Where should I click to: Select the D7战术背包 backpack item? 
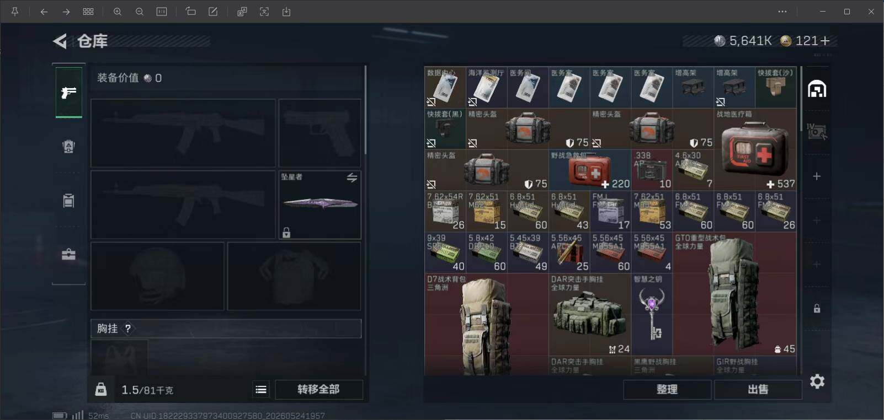(486, 325)
